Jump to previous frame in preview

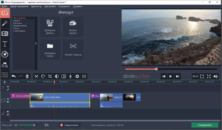click(164, 76)
